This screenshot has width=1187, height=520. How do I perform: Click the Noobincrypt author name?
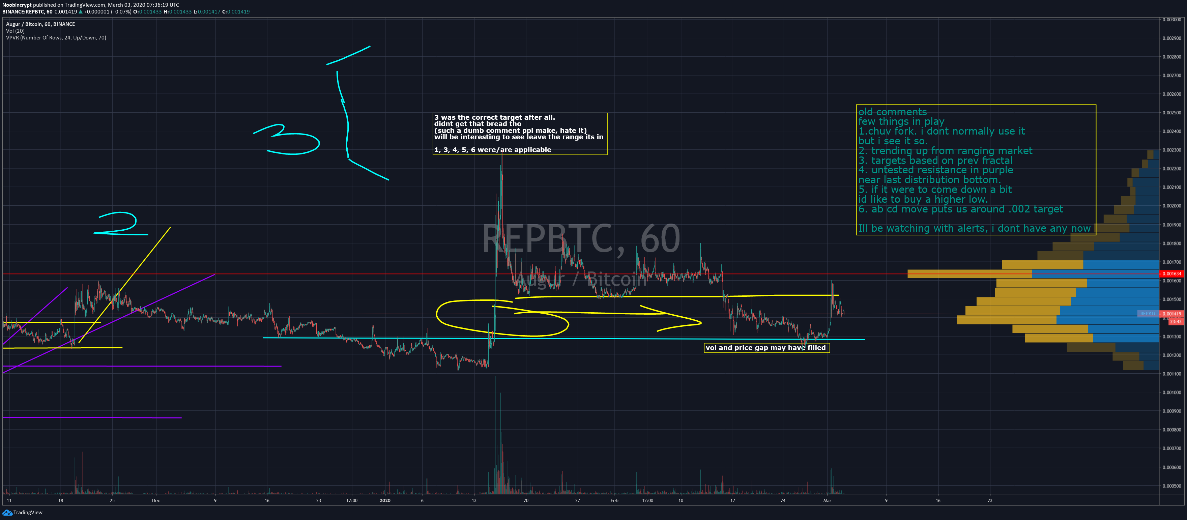click(17, 5)
